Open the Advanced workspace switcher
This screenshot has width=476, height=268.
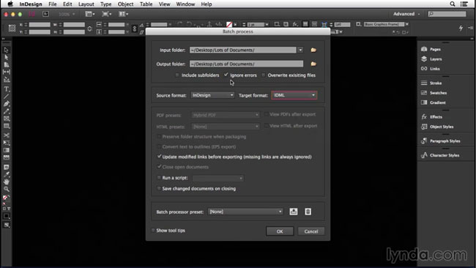pos(406,14)
